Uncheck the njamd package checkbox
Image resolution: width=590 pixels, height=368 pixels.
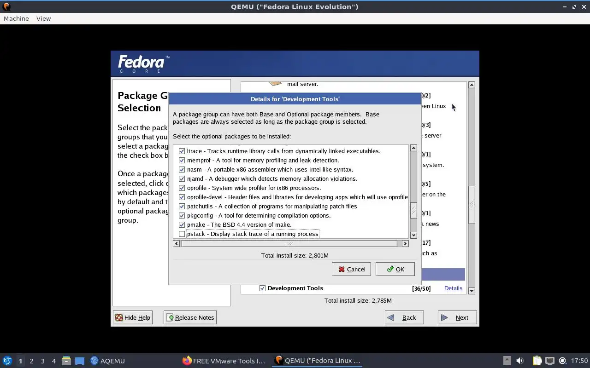pos(182,178)
